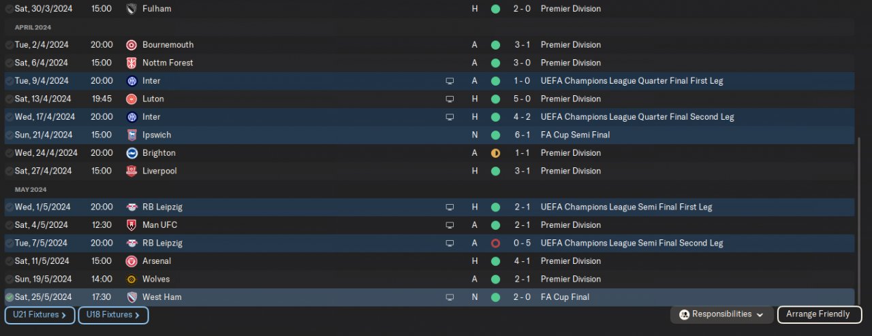Toggle the green checkmark on 25/5/2024 fixture
This screenshot has width=872, height=336.
coord(10,297)
